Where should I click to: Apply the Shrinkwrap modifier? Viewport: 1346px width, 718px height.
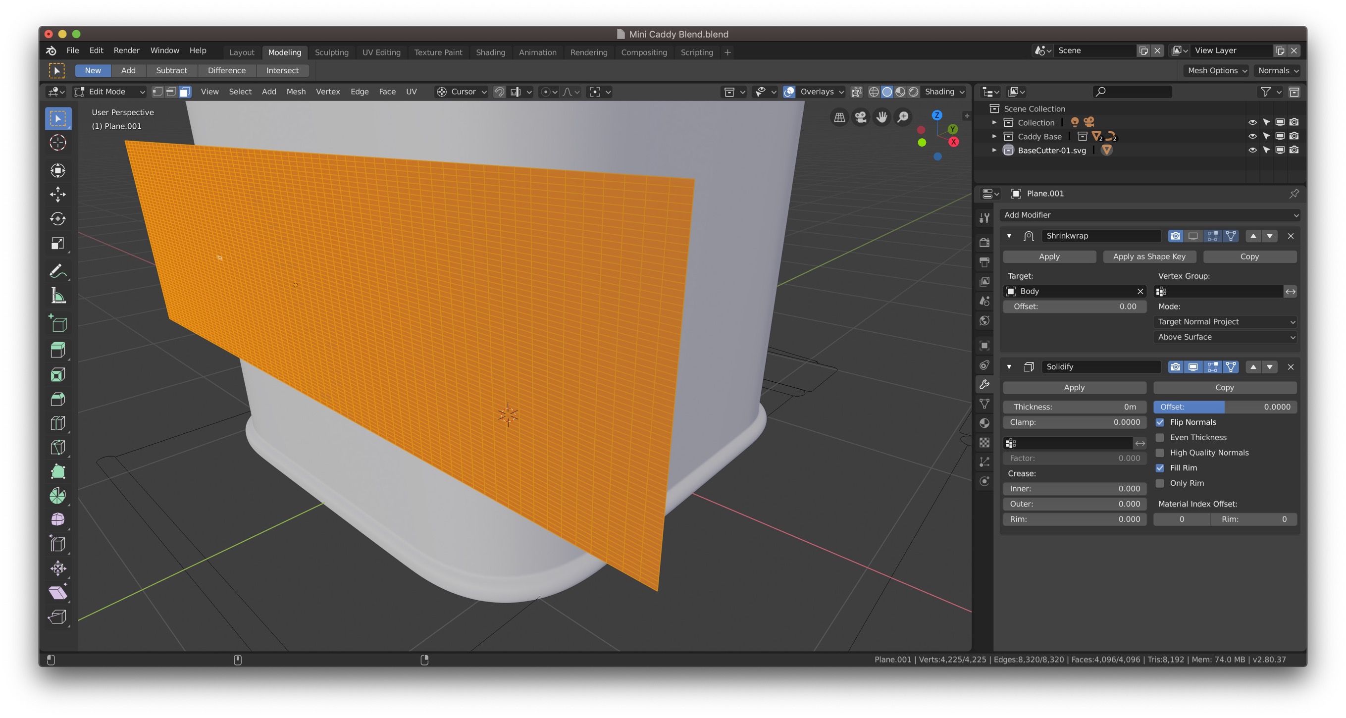(1049, 256)
